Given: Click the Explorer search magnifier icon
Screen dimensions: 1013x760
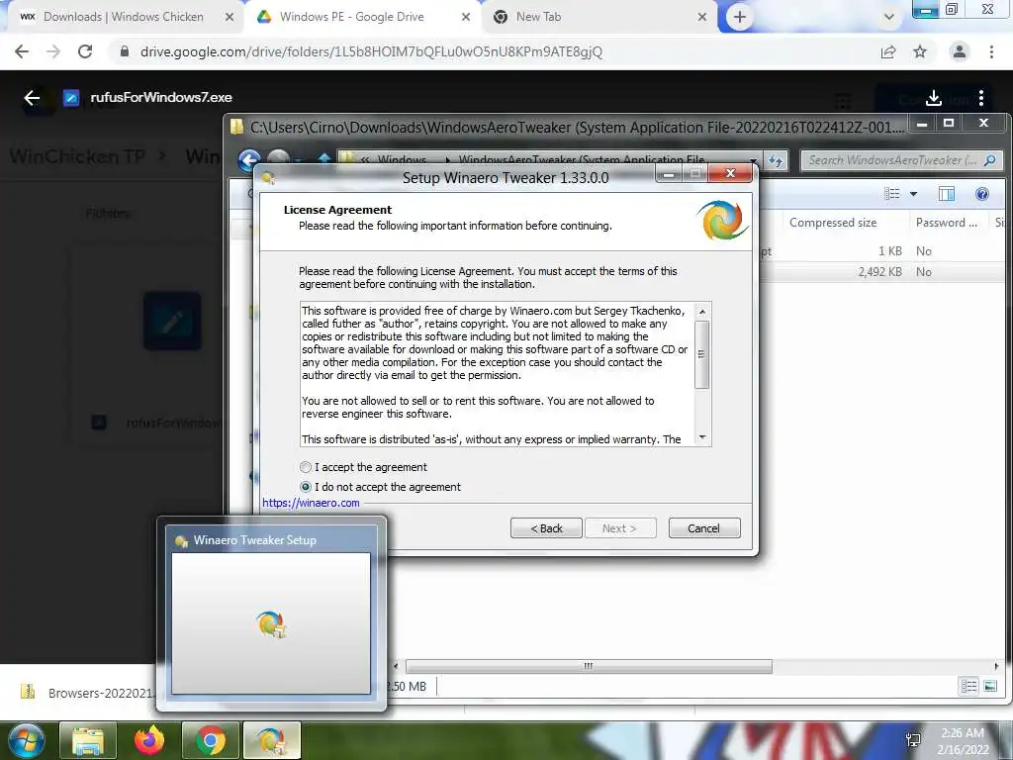Looking at the screenshot, I should (x=989, y=160).
